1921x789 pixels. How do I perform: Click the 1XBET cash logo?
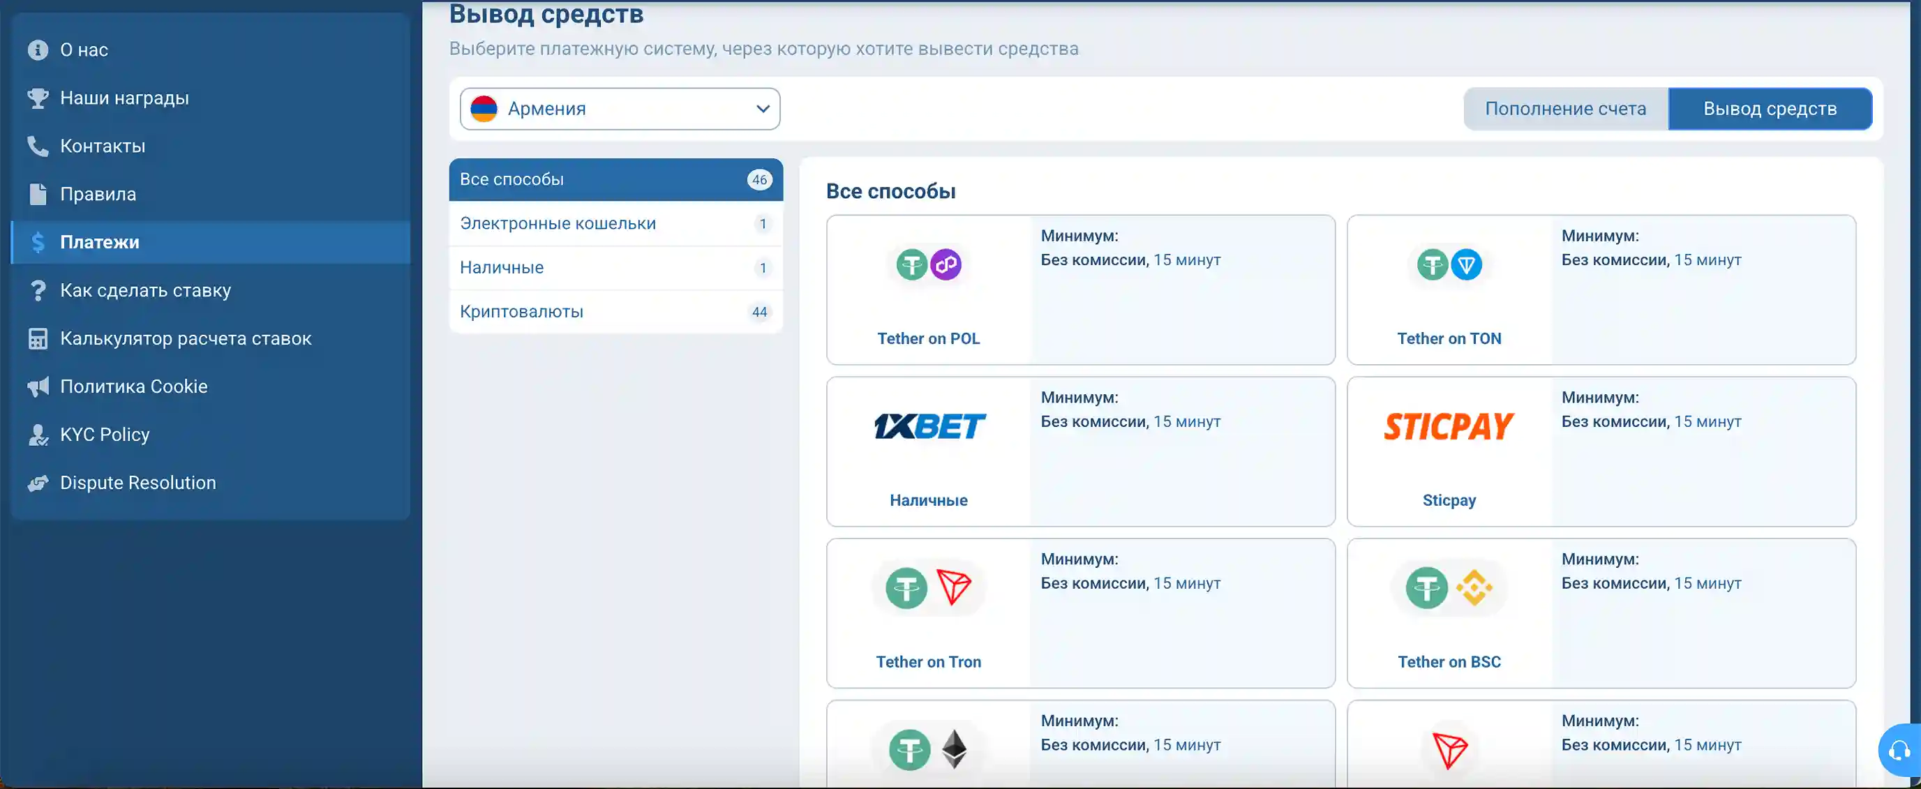(x=929, y=426)
